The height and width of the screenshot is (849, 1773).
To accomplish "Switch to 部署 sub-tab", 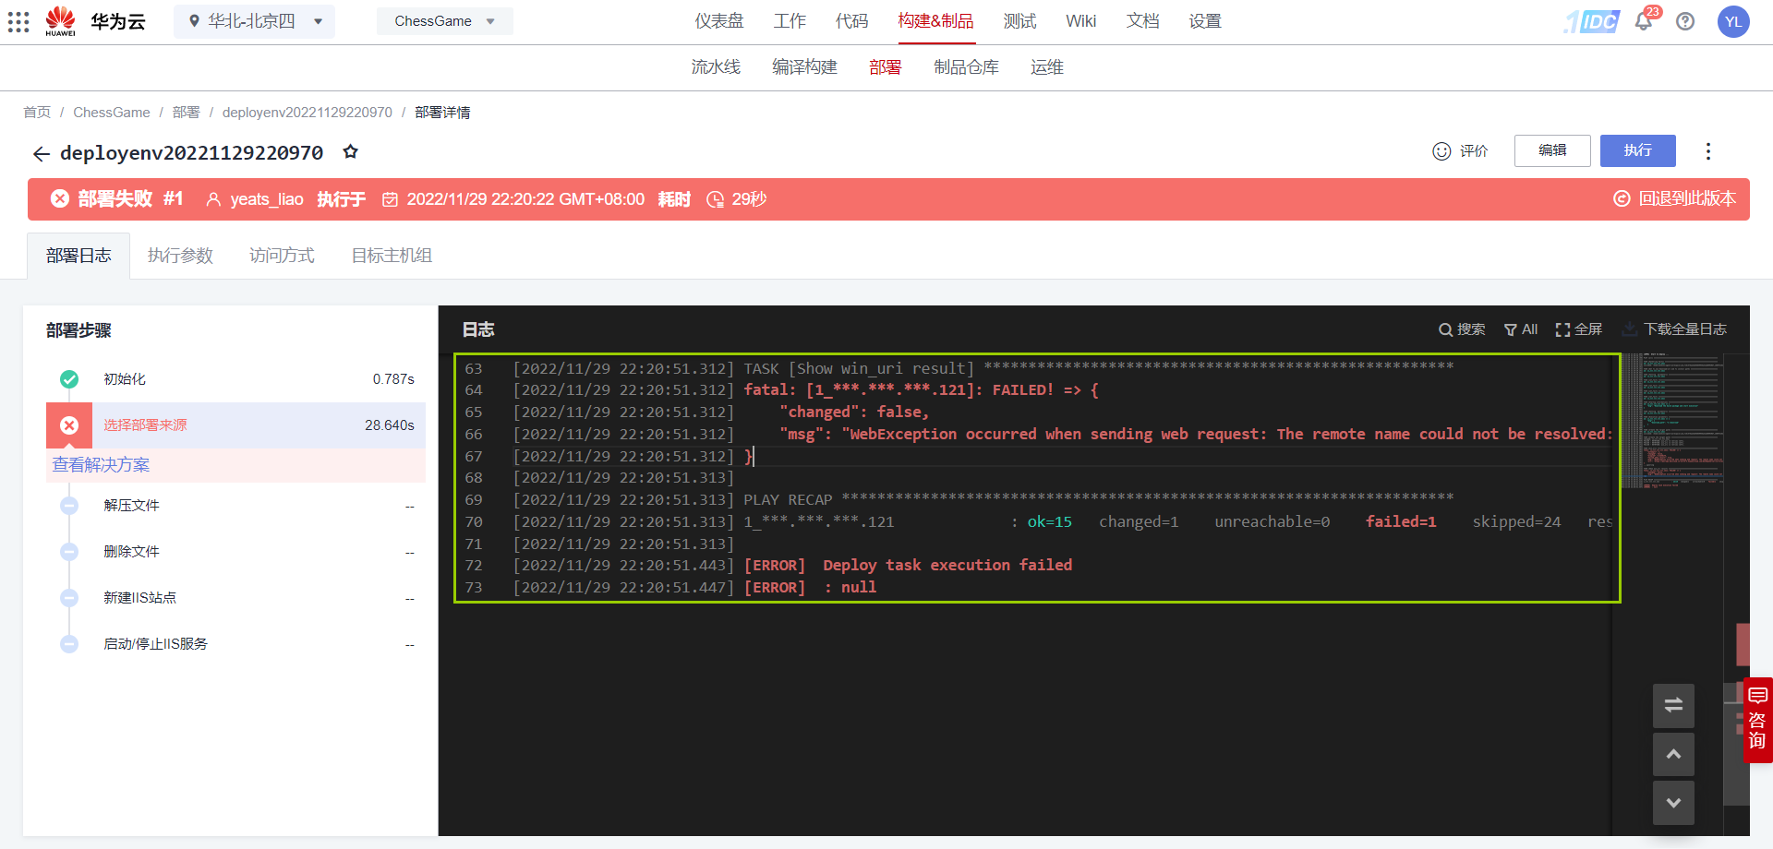I will pyautogui.click(x=885, y=67).
